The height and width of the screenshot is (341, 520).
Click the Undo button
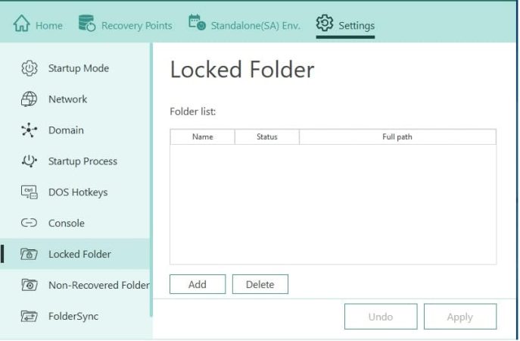pyautogui.click(x=380, y=317)
